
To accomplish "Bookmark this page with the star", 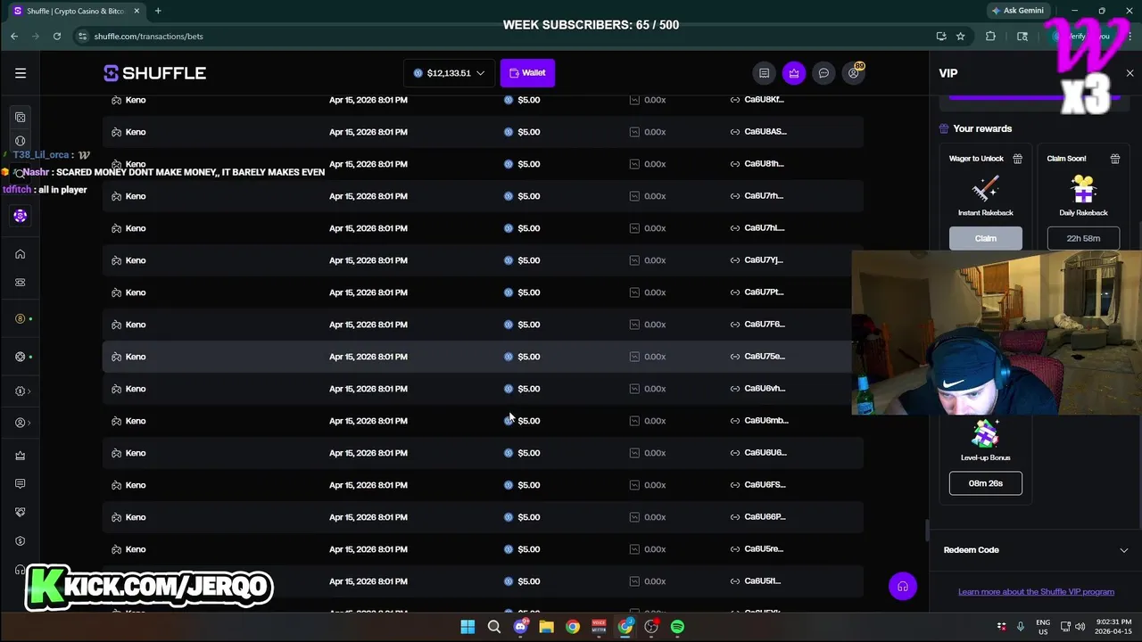I will point(960,37).
